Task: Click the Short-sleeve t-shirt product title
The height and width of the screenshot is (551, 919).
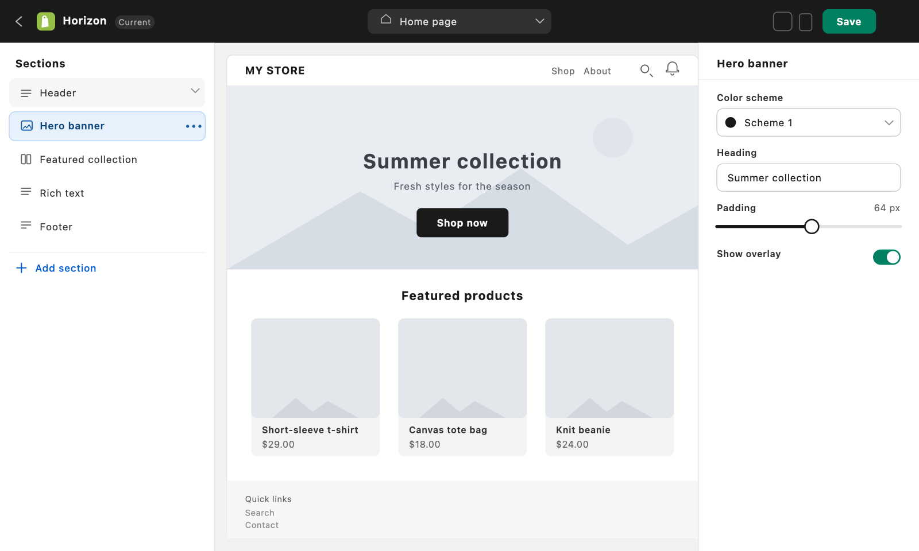Action: tap(310, 430)
